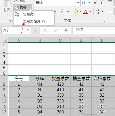The width and height of the screenshot is (115, 116).
Task: Open the Name Box dropdown arrow
Action: point(28,30)
